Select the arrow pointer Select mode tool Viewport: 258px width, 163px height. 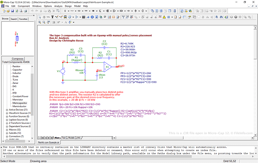(x=40, y=17)
